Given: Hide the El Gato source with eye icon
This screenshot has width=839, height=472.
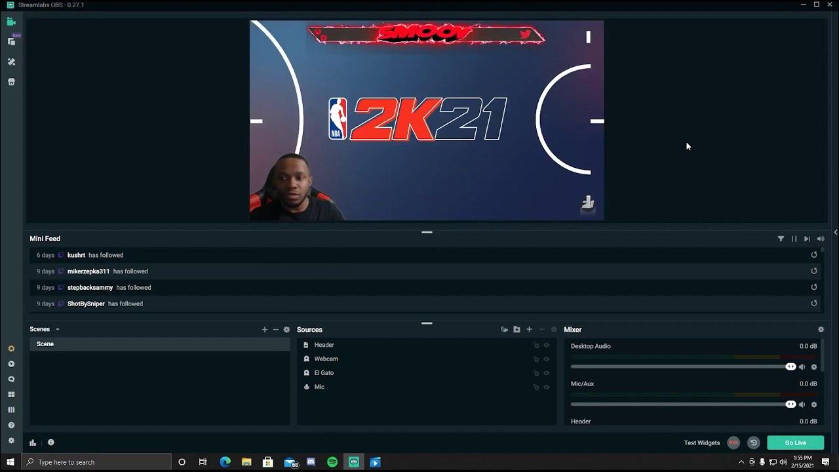Looking at the screenshot, I should tap(547, 373).
